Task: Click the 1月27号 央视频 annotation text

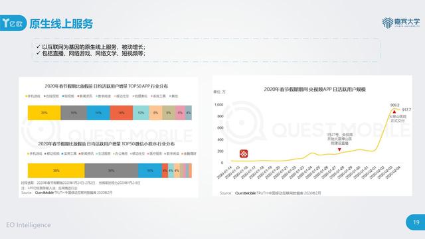Action: (339, 139)
